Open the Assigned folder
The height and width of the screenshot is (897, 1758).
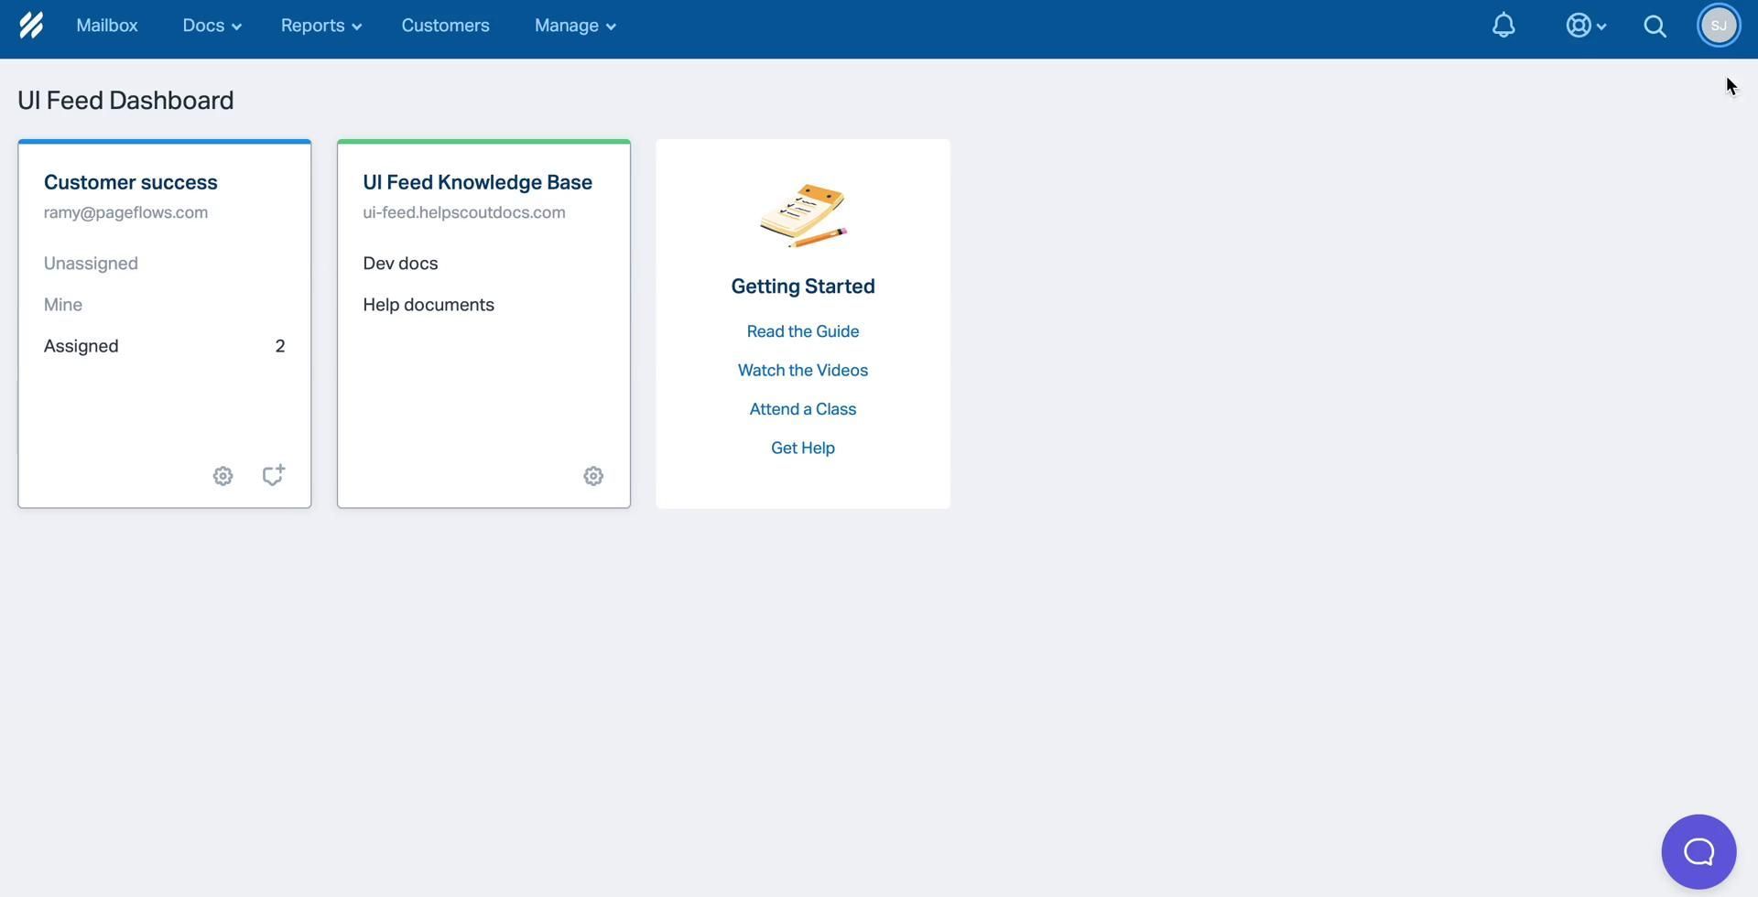coord(81,346)
